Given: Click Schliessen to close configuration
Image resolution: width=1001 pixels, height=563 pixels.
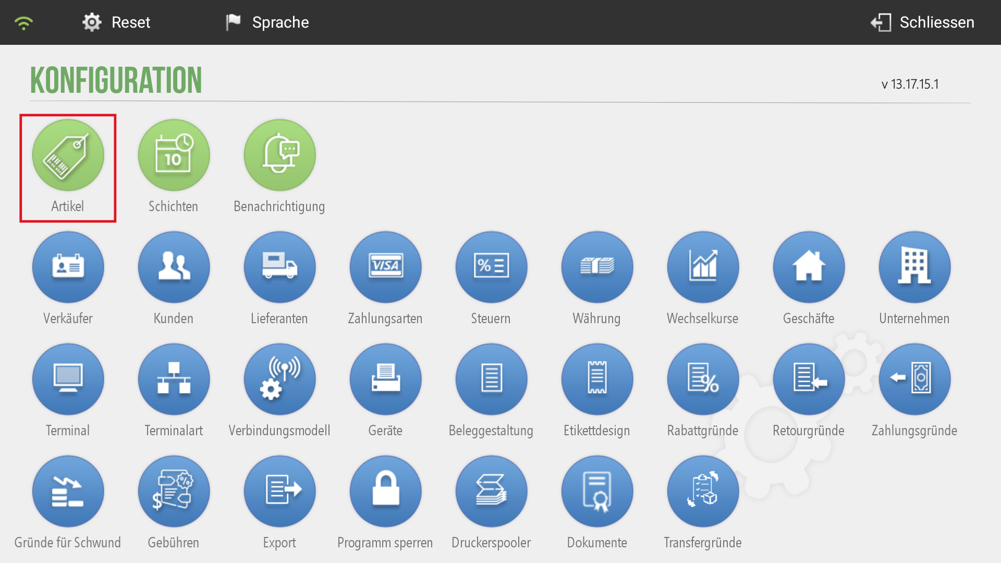Looking at the screenshot, I should point(922,22).
